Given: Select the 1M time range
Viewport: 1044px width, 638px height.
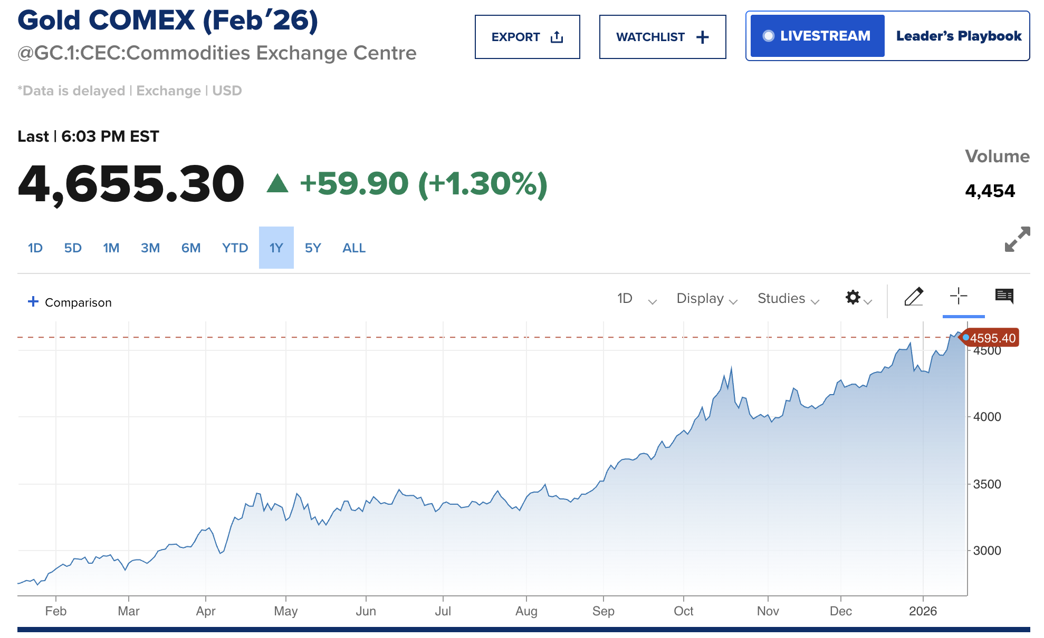Looking at the screenshot, I should [111, 248].
